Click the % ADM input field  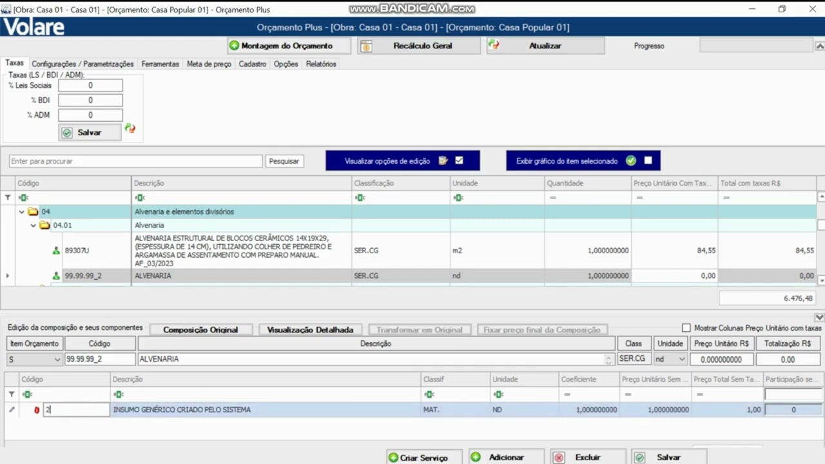(x=90, y=115)
